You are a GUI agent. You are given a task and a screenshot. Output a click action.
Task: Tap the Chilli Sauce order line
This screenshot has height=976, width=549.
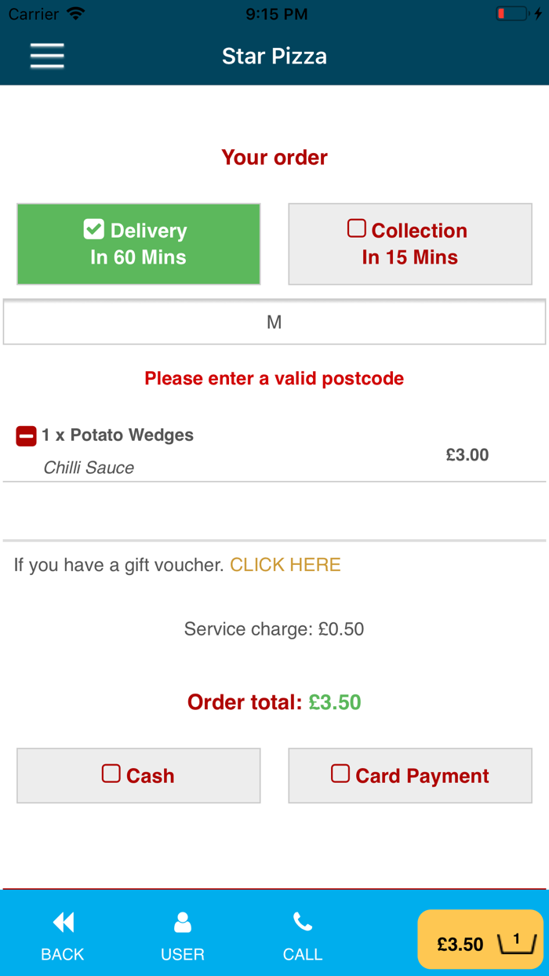coord(90,467)
